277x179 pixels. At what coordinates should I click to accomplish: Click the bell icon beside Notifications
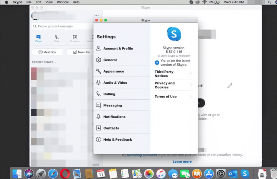pyautogui.click(x=98, y=117)
